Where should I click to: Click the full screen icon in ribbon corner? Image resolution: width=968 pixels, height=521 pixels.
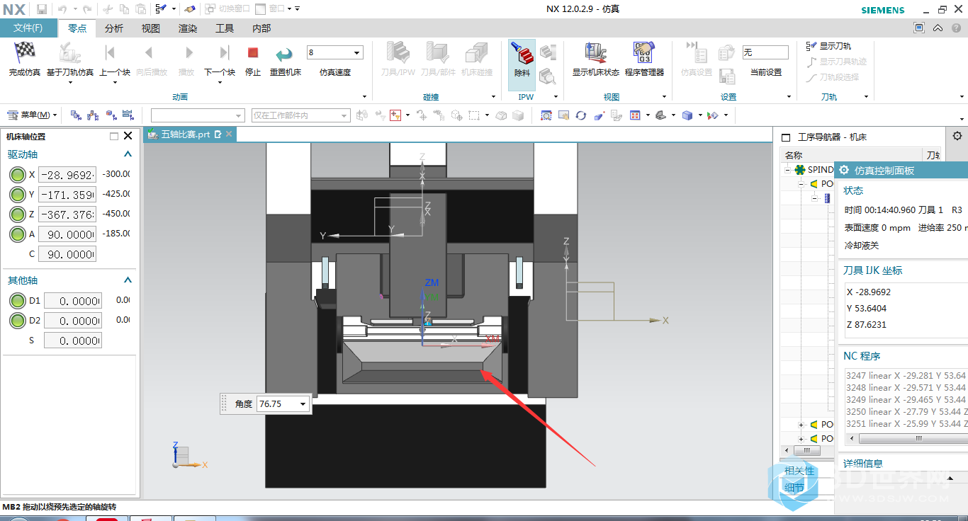click(x=919, y=28)
